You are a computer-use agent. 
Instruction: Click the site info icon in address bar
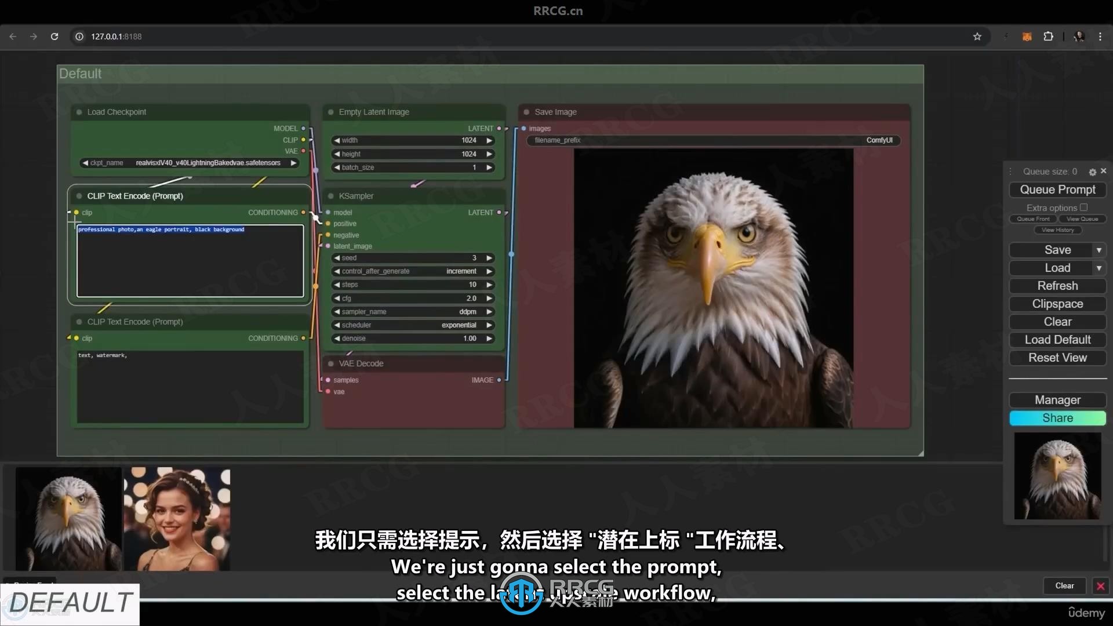click(79, 37)
